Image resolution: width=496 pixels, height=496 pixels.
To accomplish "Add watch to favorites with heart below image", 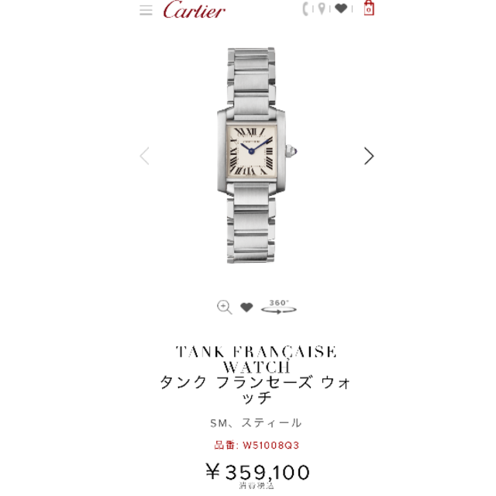I will (246, 307).
